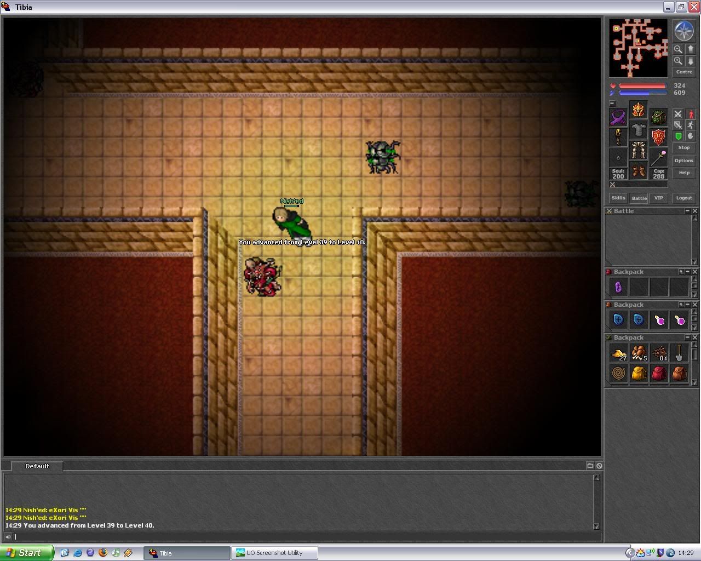701x561 pixels.
Task: Zoom in the minimap
Action: coord(678,61)
